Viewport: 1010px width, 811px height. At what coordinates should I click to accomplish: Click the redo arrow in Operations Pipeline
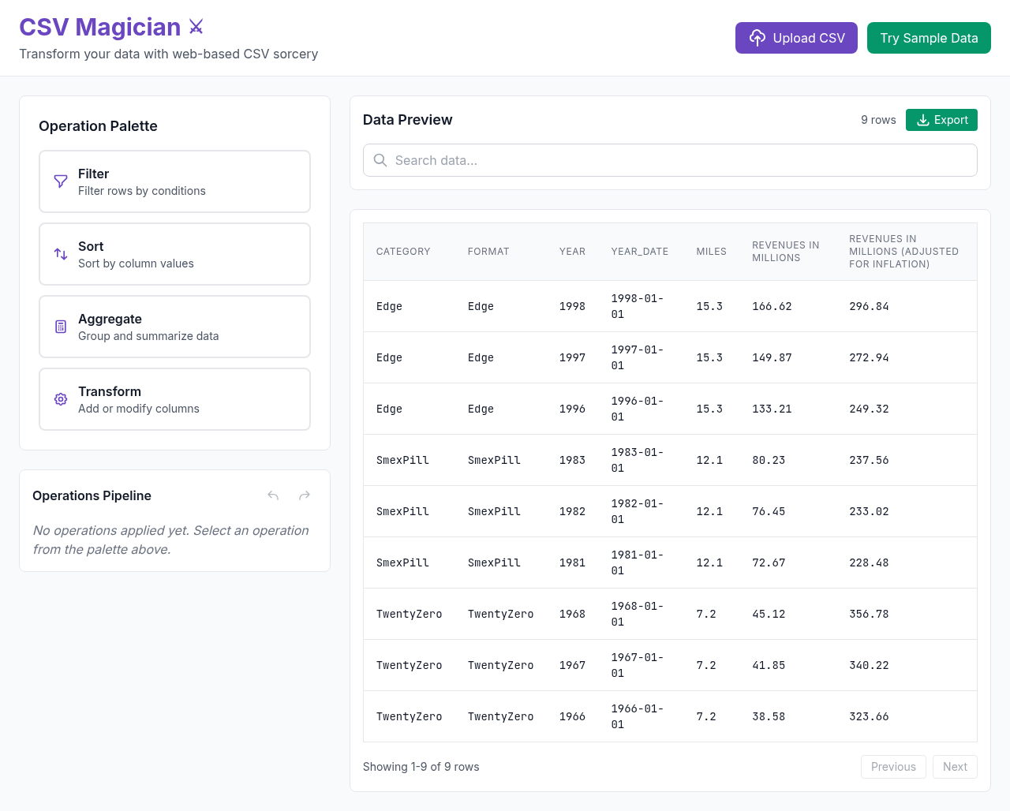pos(304,495)
